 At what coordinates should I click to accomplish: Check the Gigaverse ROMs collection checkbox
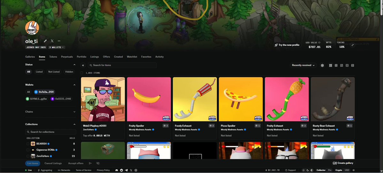(28, 150)
